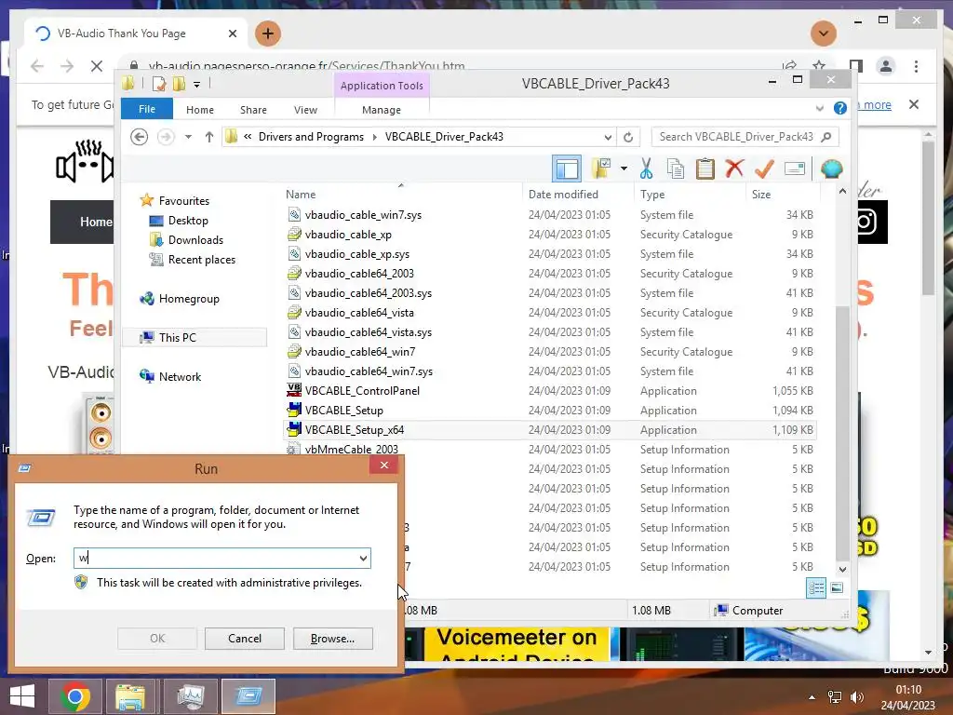Click the Chrome new tab plus button
This screenshot has height=715, width=953.
tap(267, 33)
